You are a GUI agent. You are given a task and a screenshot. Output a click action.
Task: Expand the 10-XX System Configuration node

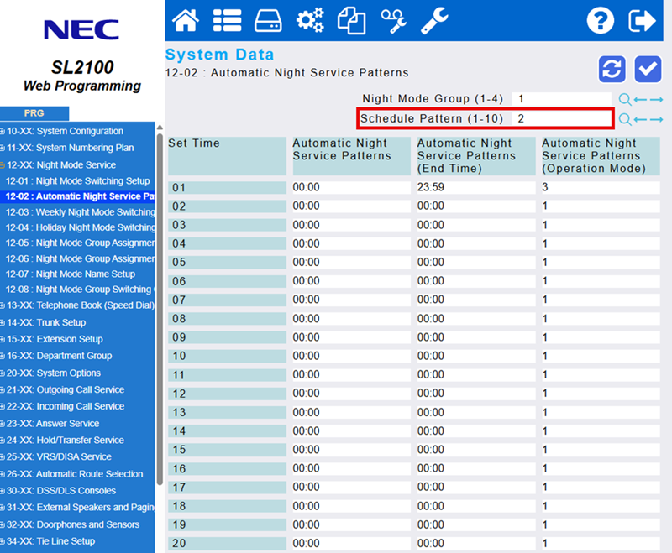(x=3, y=132)
